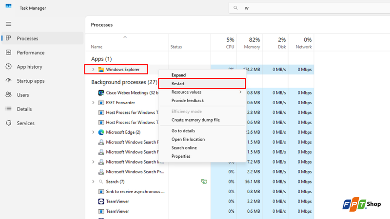The height and width of the screenshot is (219, 390).
Task: Expand the Search (7) process group
Action: pyautogui.click(x=93, y=182)
